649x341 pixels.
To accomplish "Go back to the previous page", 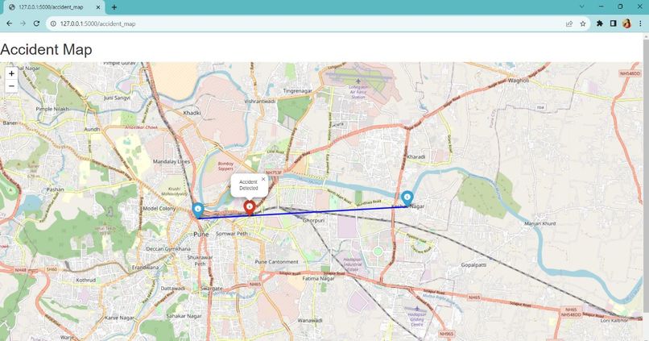I will [x=9, y=23].
